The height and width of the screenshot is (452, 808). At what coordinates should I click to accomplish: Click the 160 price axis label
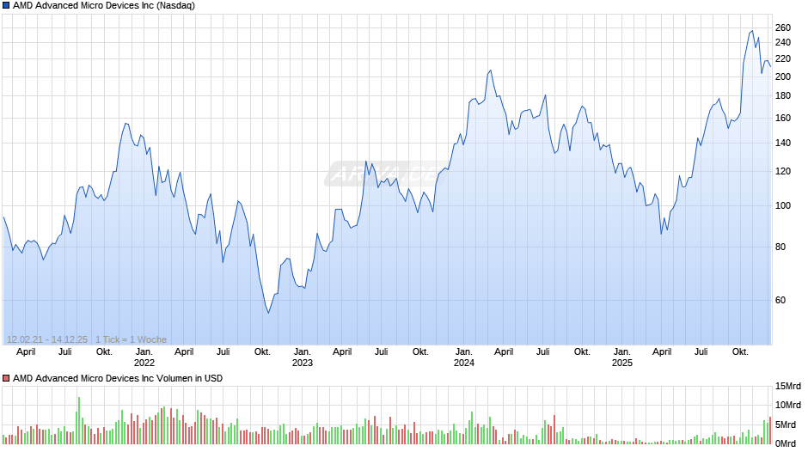[x=783, y=118]
